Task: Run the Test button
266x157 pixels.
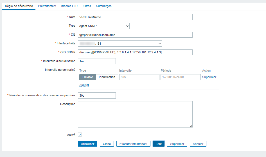Action: pos(159,144)
